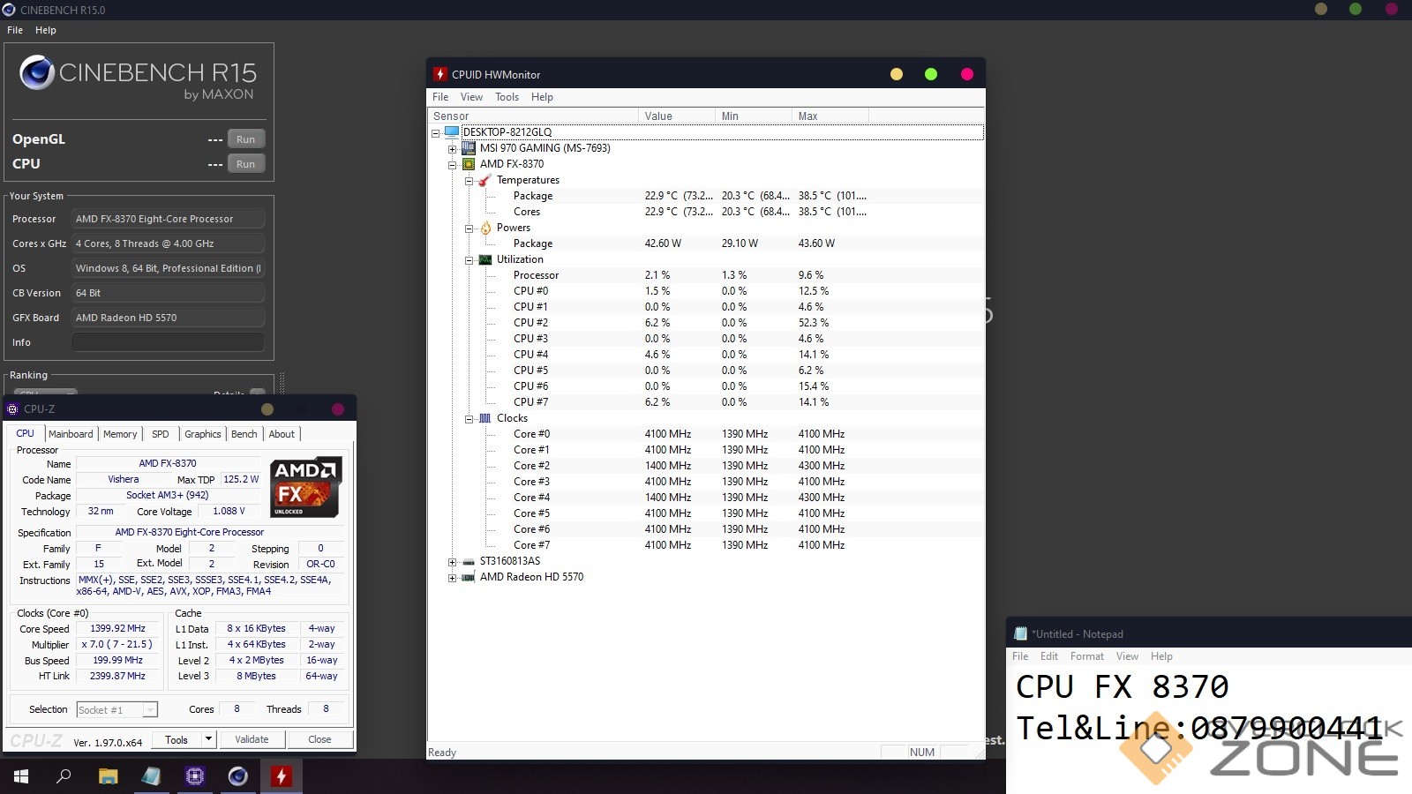Open Cinebench from the taskbar sphere icon
This screenshot has width=1412, height=794.
[x=237, y=776]
